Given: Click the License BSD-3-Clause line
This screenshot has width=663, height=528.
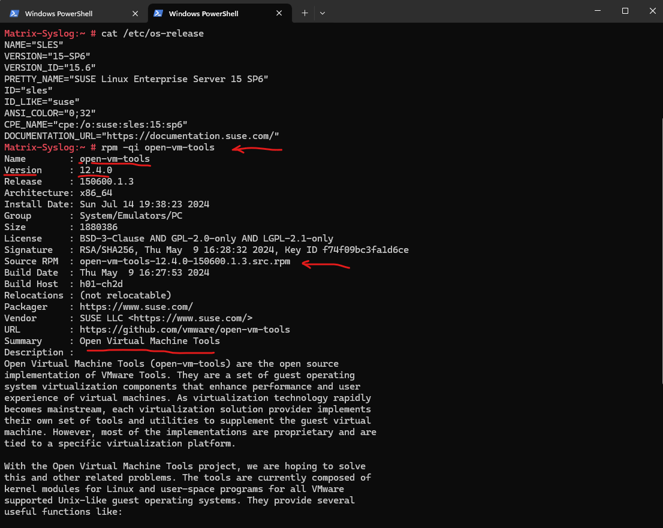Looking at the screenshot, I should pyautogui.click(x=168, y=239).
